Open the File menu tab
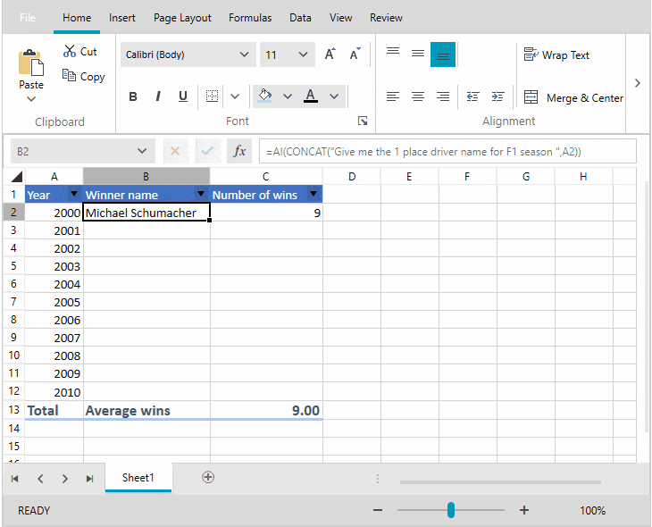The height and width of the screenshot is (527, 652). tap(28, 18)
